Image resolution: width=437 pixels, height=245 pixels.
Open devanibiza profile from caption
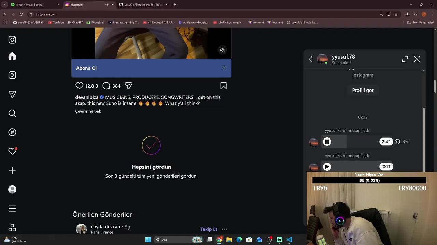(87, 97)
